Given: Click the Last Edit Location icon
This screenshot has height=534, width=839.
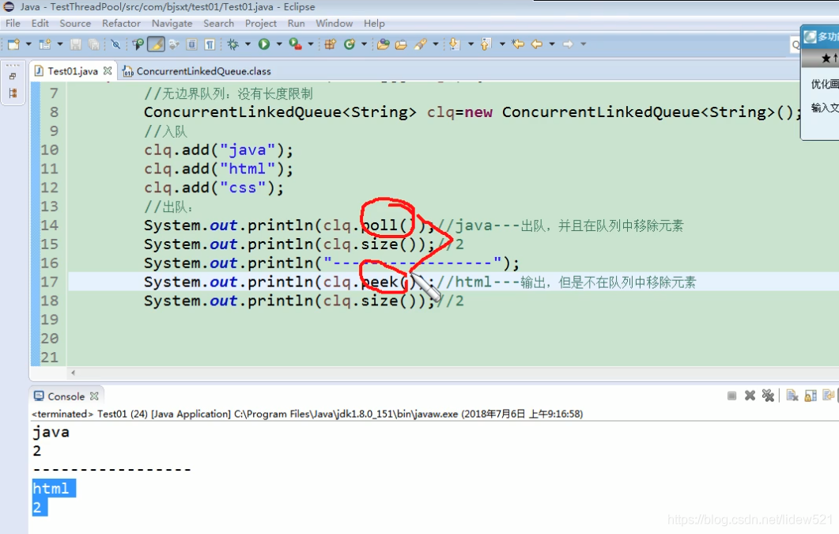Looking at the screenshot, I should click(x=518, y=44).
